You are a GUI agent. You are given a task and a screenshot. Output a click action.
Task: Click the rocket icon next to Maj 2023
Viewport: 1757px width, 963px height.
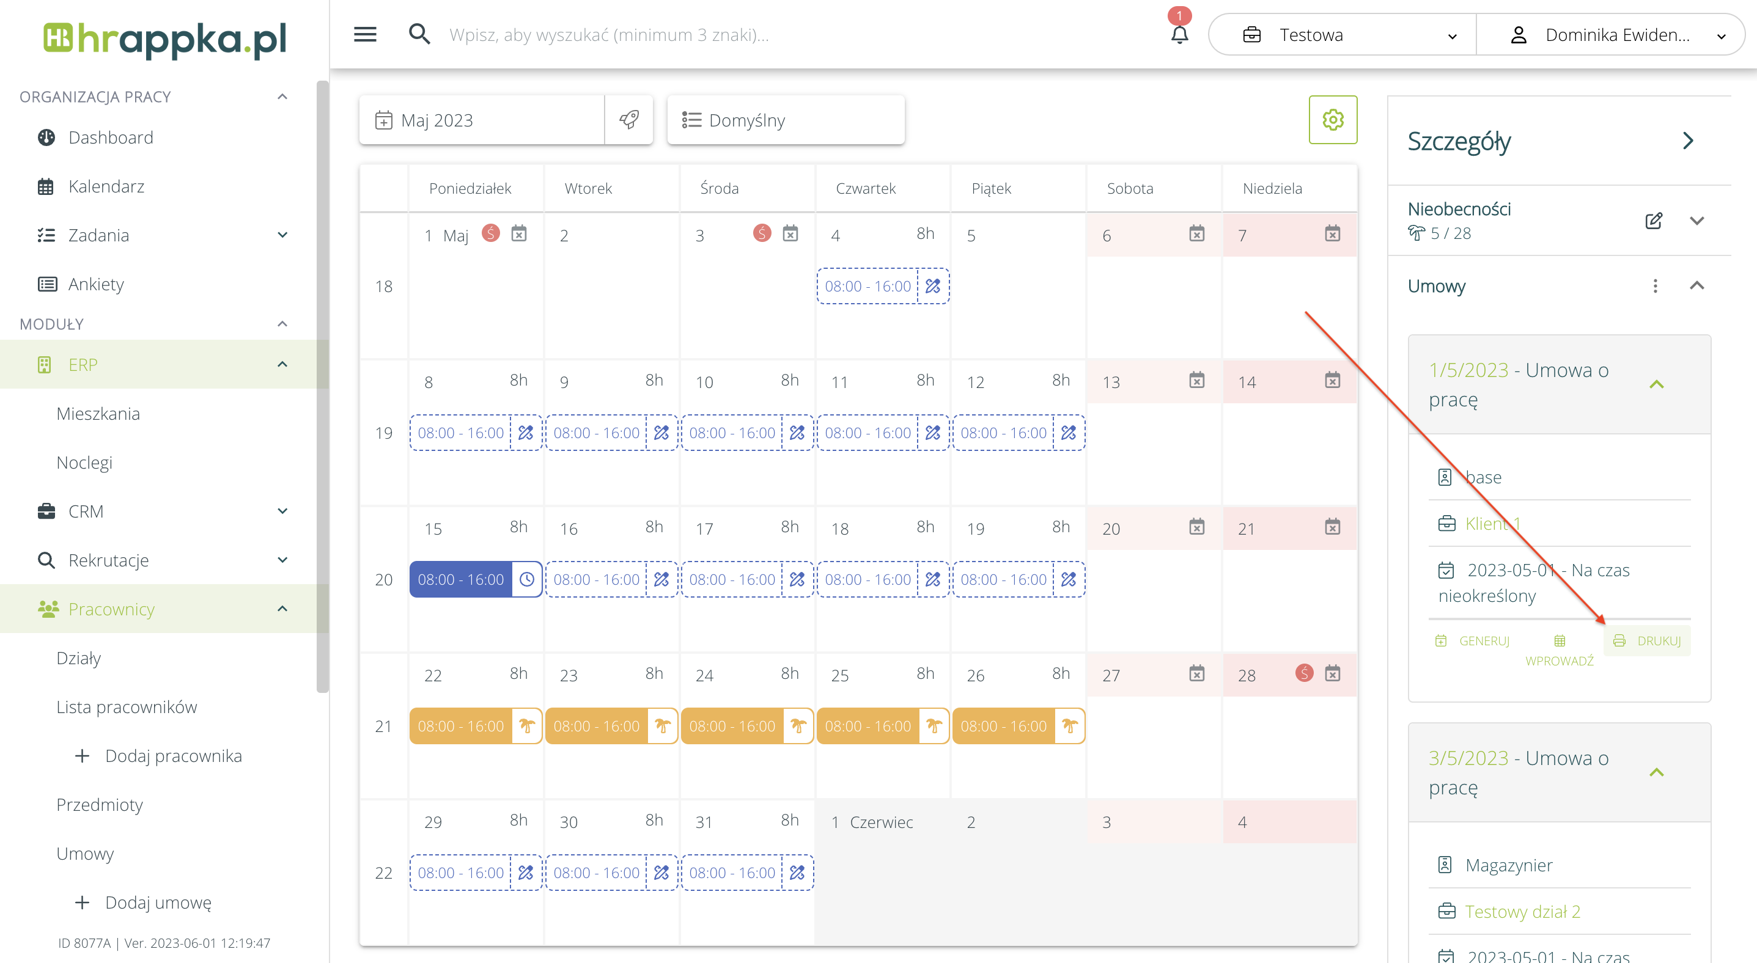tap(629, 120)
